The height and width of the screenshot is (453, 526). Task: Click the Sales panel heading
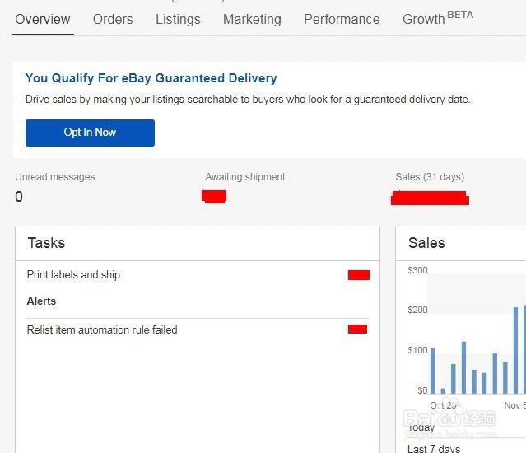[426, 243]
